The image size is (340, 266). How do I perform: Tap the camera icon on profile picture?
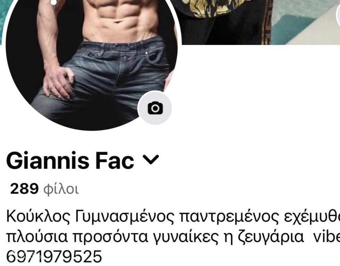[x=155, y=108]
